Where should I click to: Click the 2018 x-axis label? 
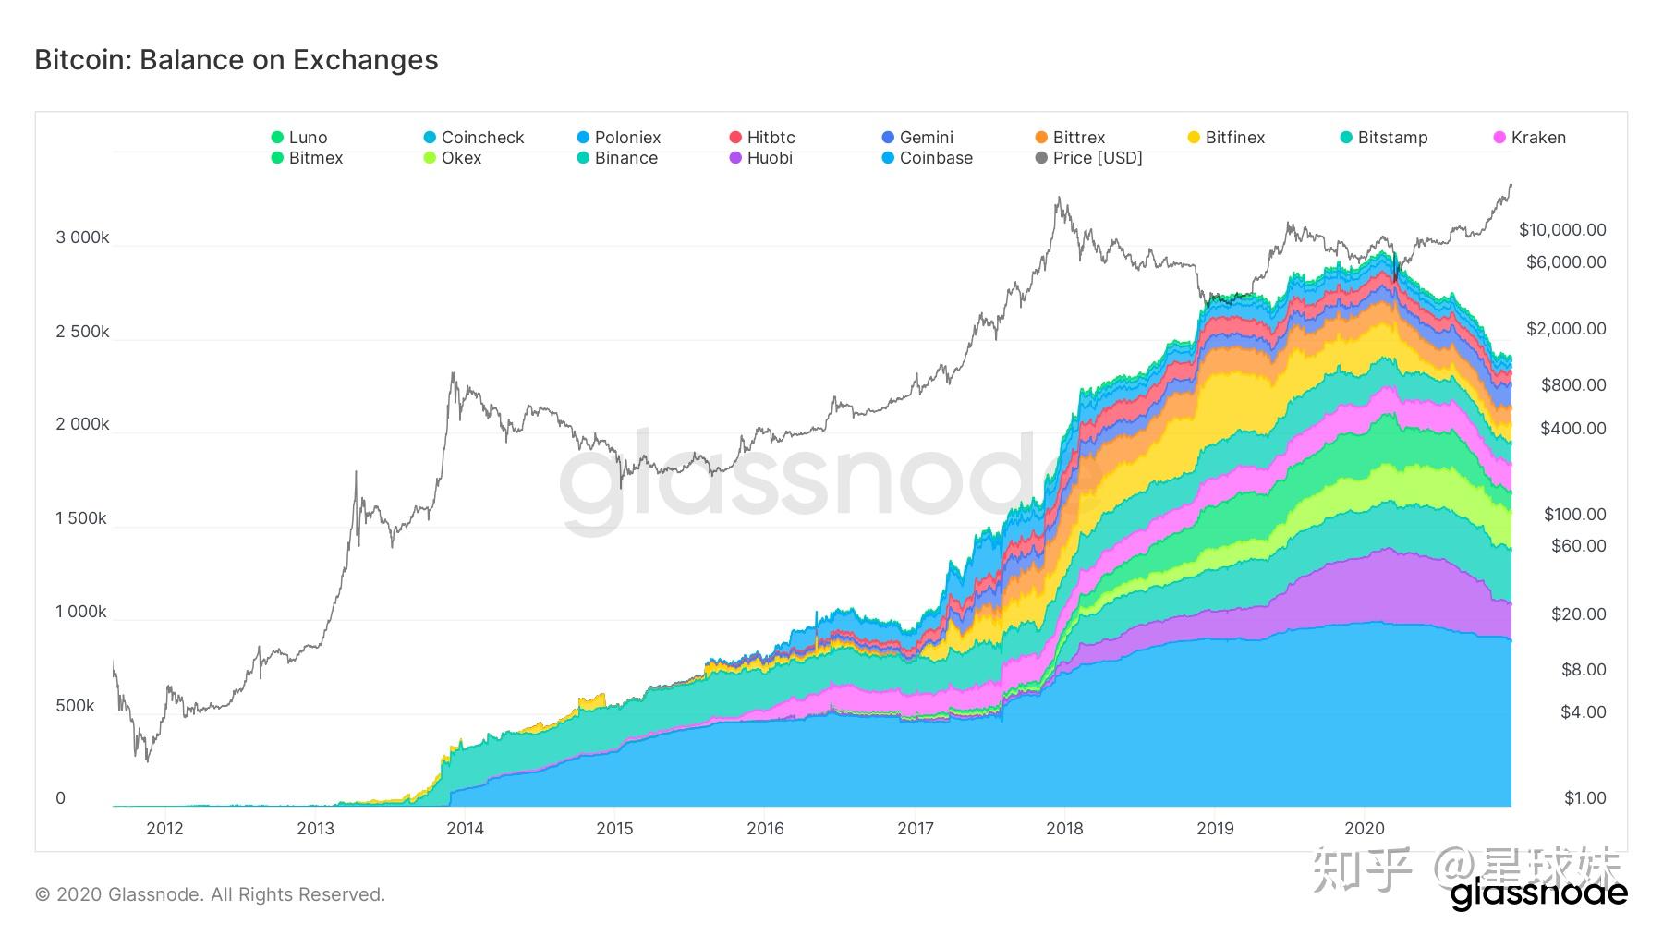[x=1065, y=829]
